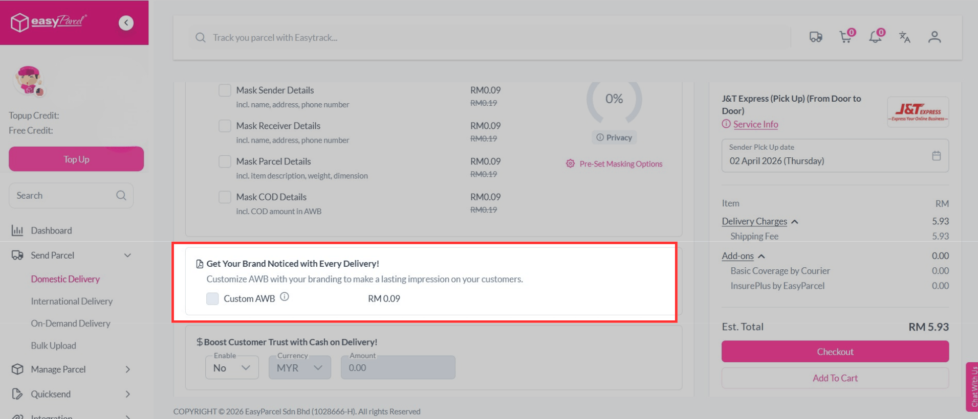978x419 pixels.
Task: View notifications via the bell icon
Action: (875, 38)
